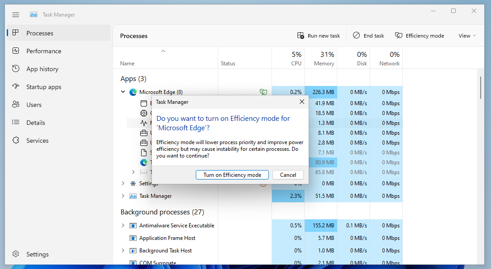Select the 0.1 MB/s disk cell
This screenshot has width=491, height=269.
353,226
